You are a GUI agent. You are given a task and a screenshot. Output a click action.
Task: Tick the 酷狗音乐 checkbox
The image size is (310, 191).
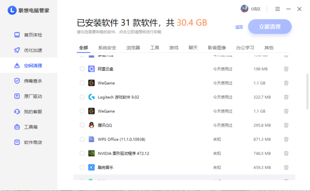[x=82, y=167]
